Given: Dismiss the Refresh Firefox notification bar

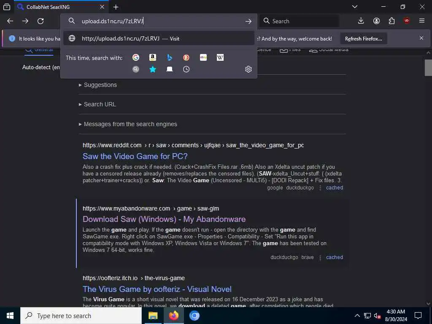Looking at the screenshot, I should tap(421, 38).
